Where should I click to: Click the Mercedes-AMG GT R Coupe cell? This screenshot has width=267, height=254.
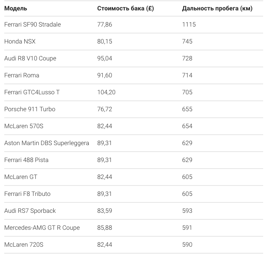[x=42, y=228]
